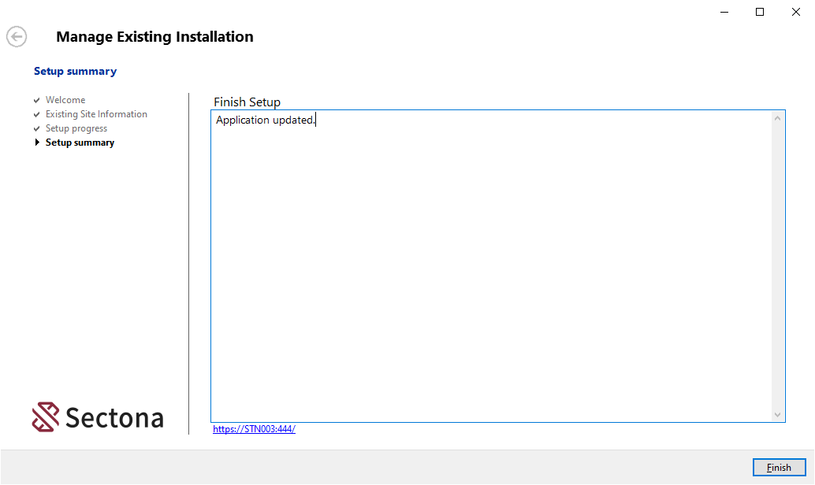Click the scrollbar up arrow in summary box
This screenshot has height=485, width=815.
777,119
